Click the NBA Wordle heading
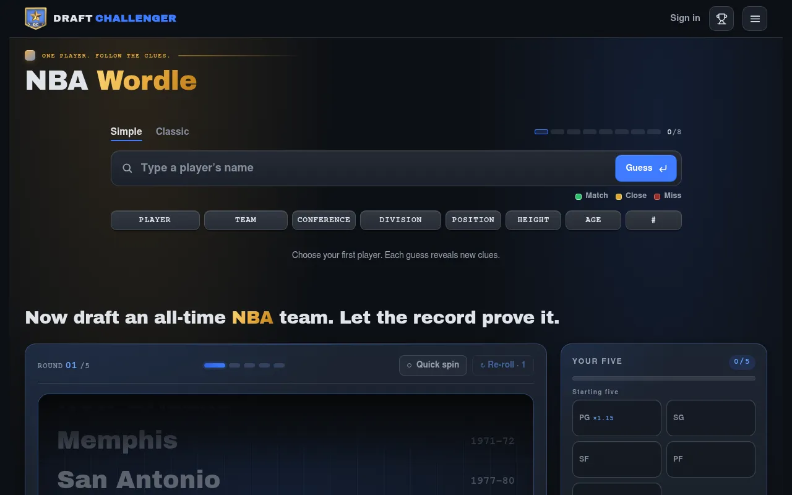This screenshot has height=495, width=792. click(x=111, y=81)
